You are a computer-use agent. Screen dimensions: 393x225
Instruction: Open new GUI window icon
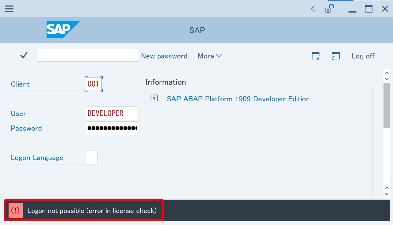[x=316, y=56]
